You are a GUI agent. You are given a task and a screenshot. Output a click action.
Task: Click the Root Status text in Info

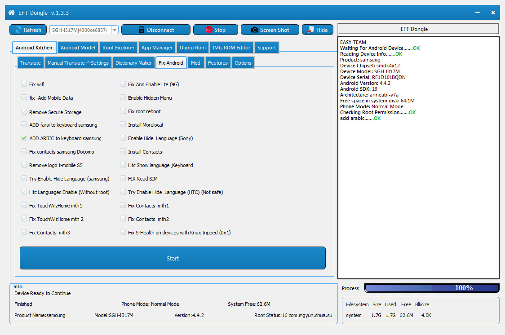pyautogui.click(x=293, y=315)
